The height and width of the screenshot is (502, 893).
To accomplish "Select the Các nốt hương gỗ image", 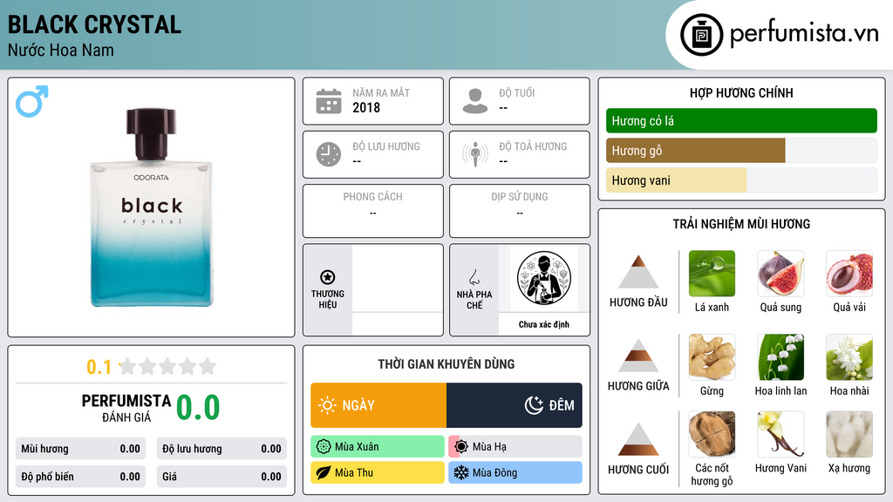I will (x=712, y=435).
